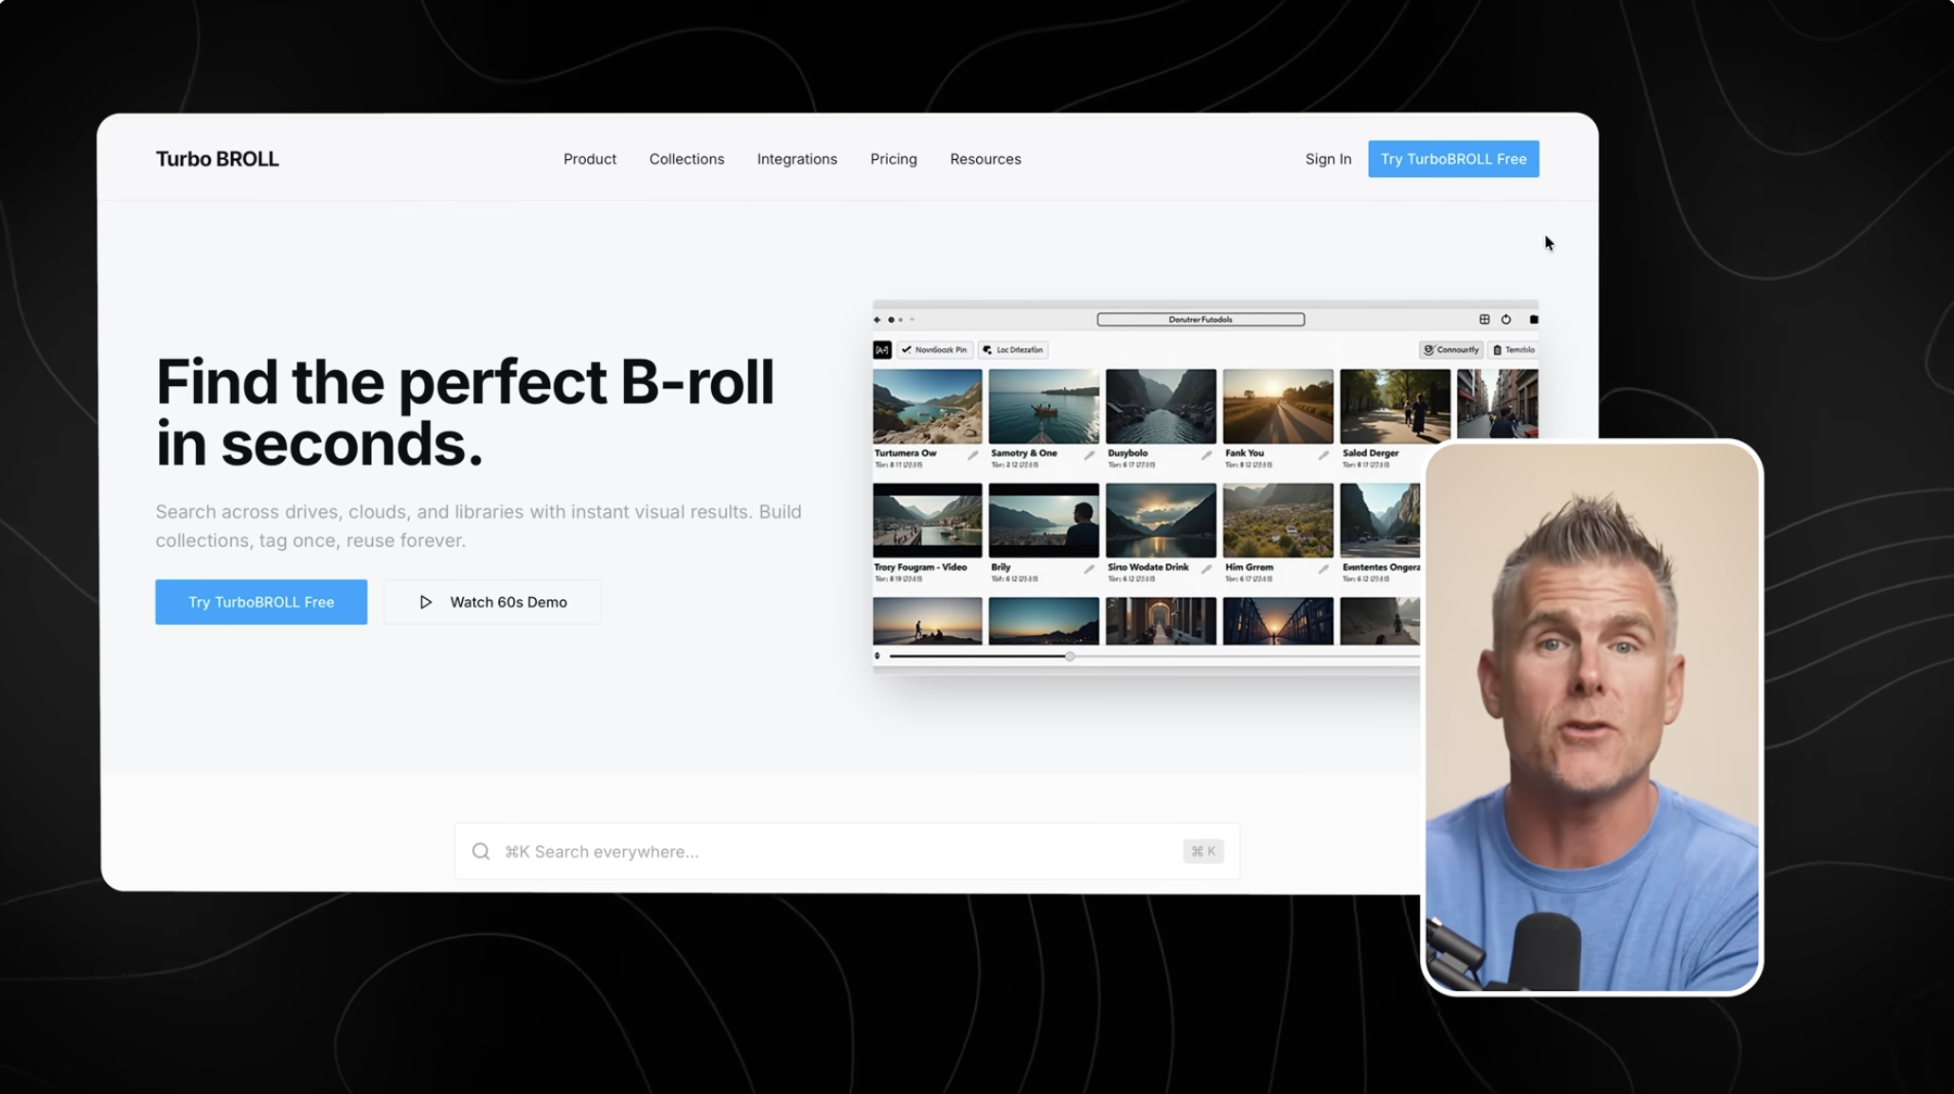This screenshot has height=1094, width=1954.
Task: Click the edit pencil next to Samotry & One
Action: point(1090,455)
